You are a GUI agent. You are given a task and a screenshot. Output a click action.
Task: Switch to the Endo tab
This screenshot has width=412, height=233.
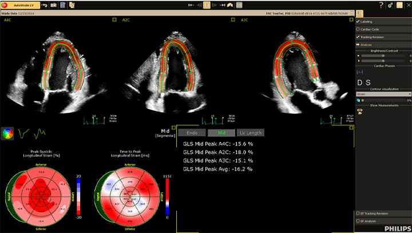pos(191,133)
